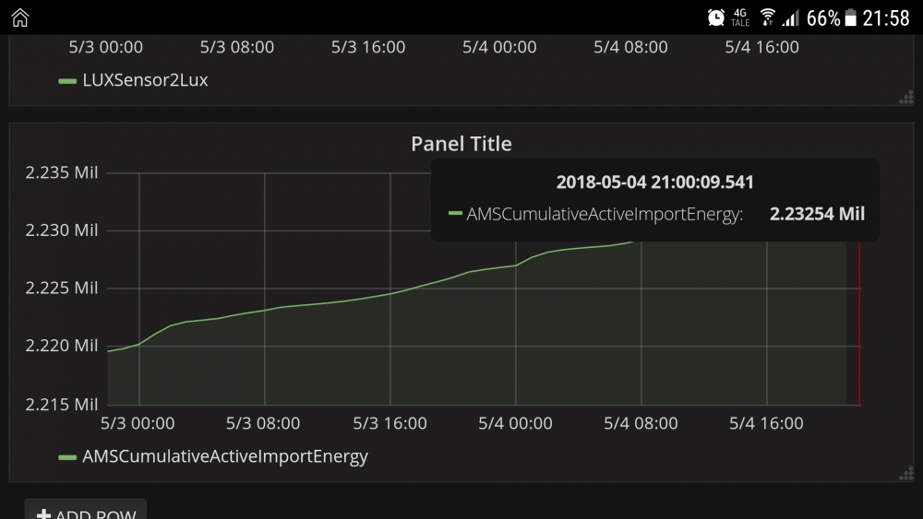Click energy chart 5/4 16:00 axis label
Image resolution: width=923 pixels, height=519 pixels.
pyautogui.click(x=766, y=423)
